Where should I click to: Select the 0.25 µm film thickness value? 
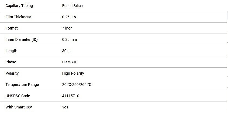[x=69, y=17]
